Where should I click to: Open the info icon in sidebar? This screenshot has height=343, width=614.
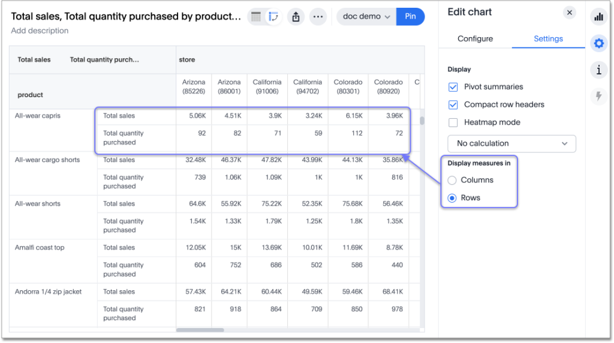tap(599, 70)
